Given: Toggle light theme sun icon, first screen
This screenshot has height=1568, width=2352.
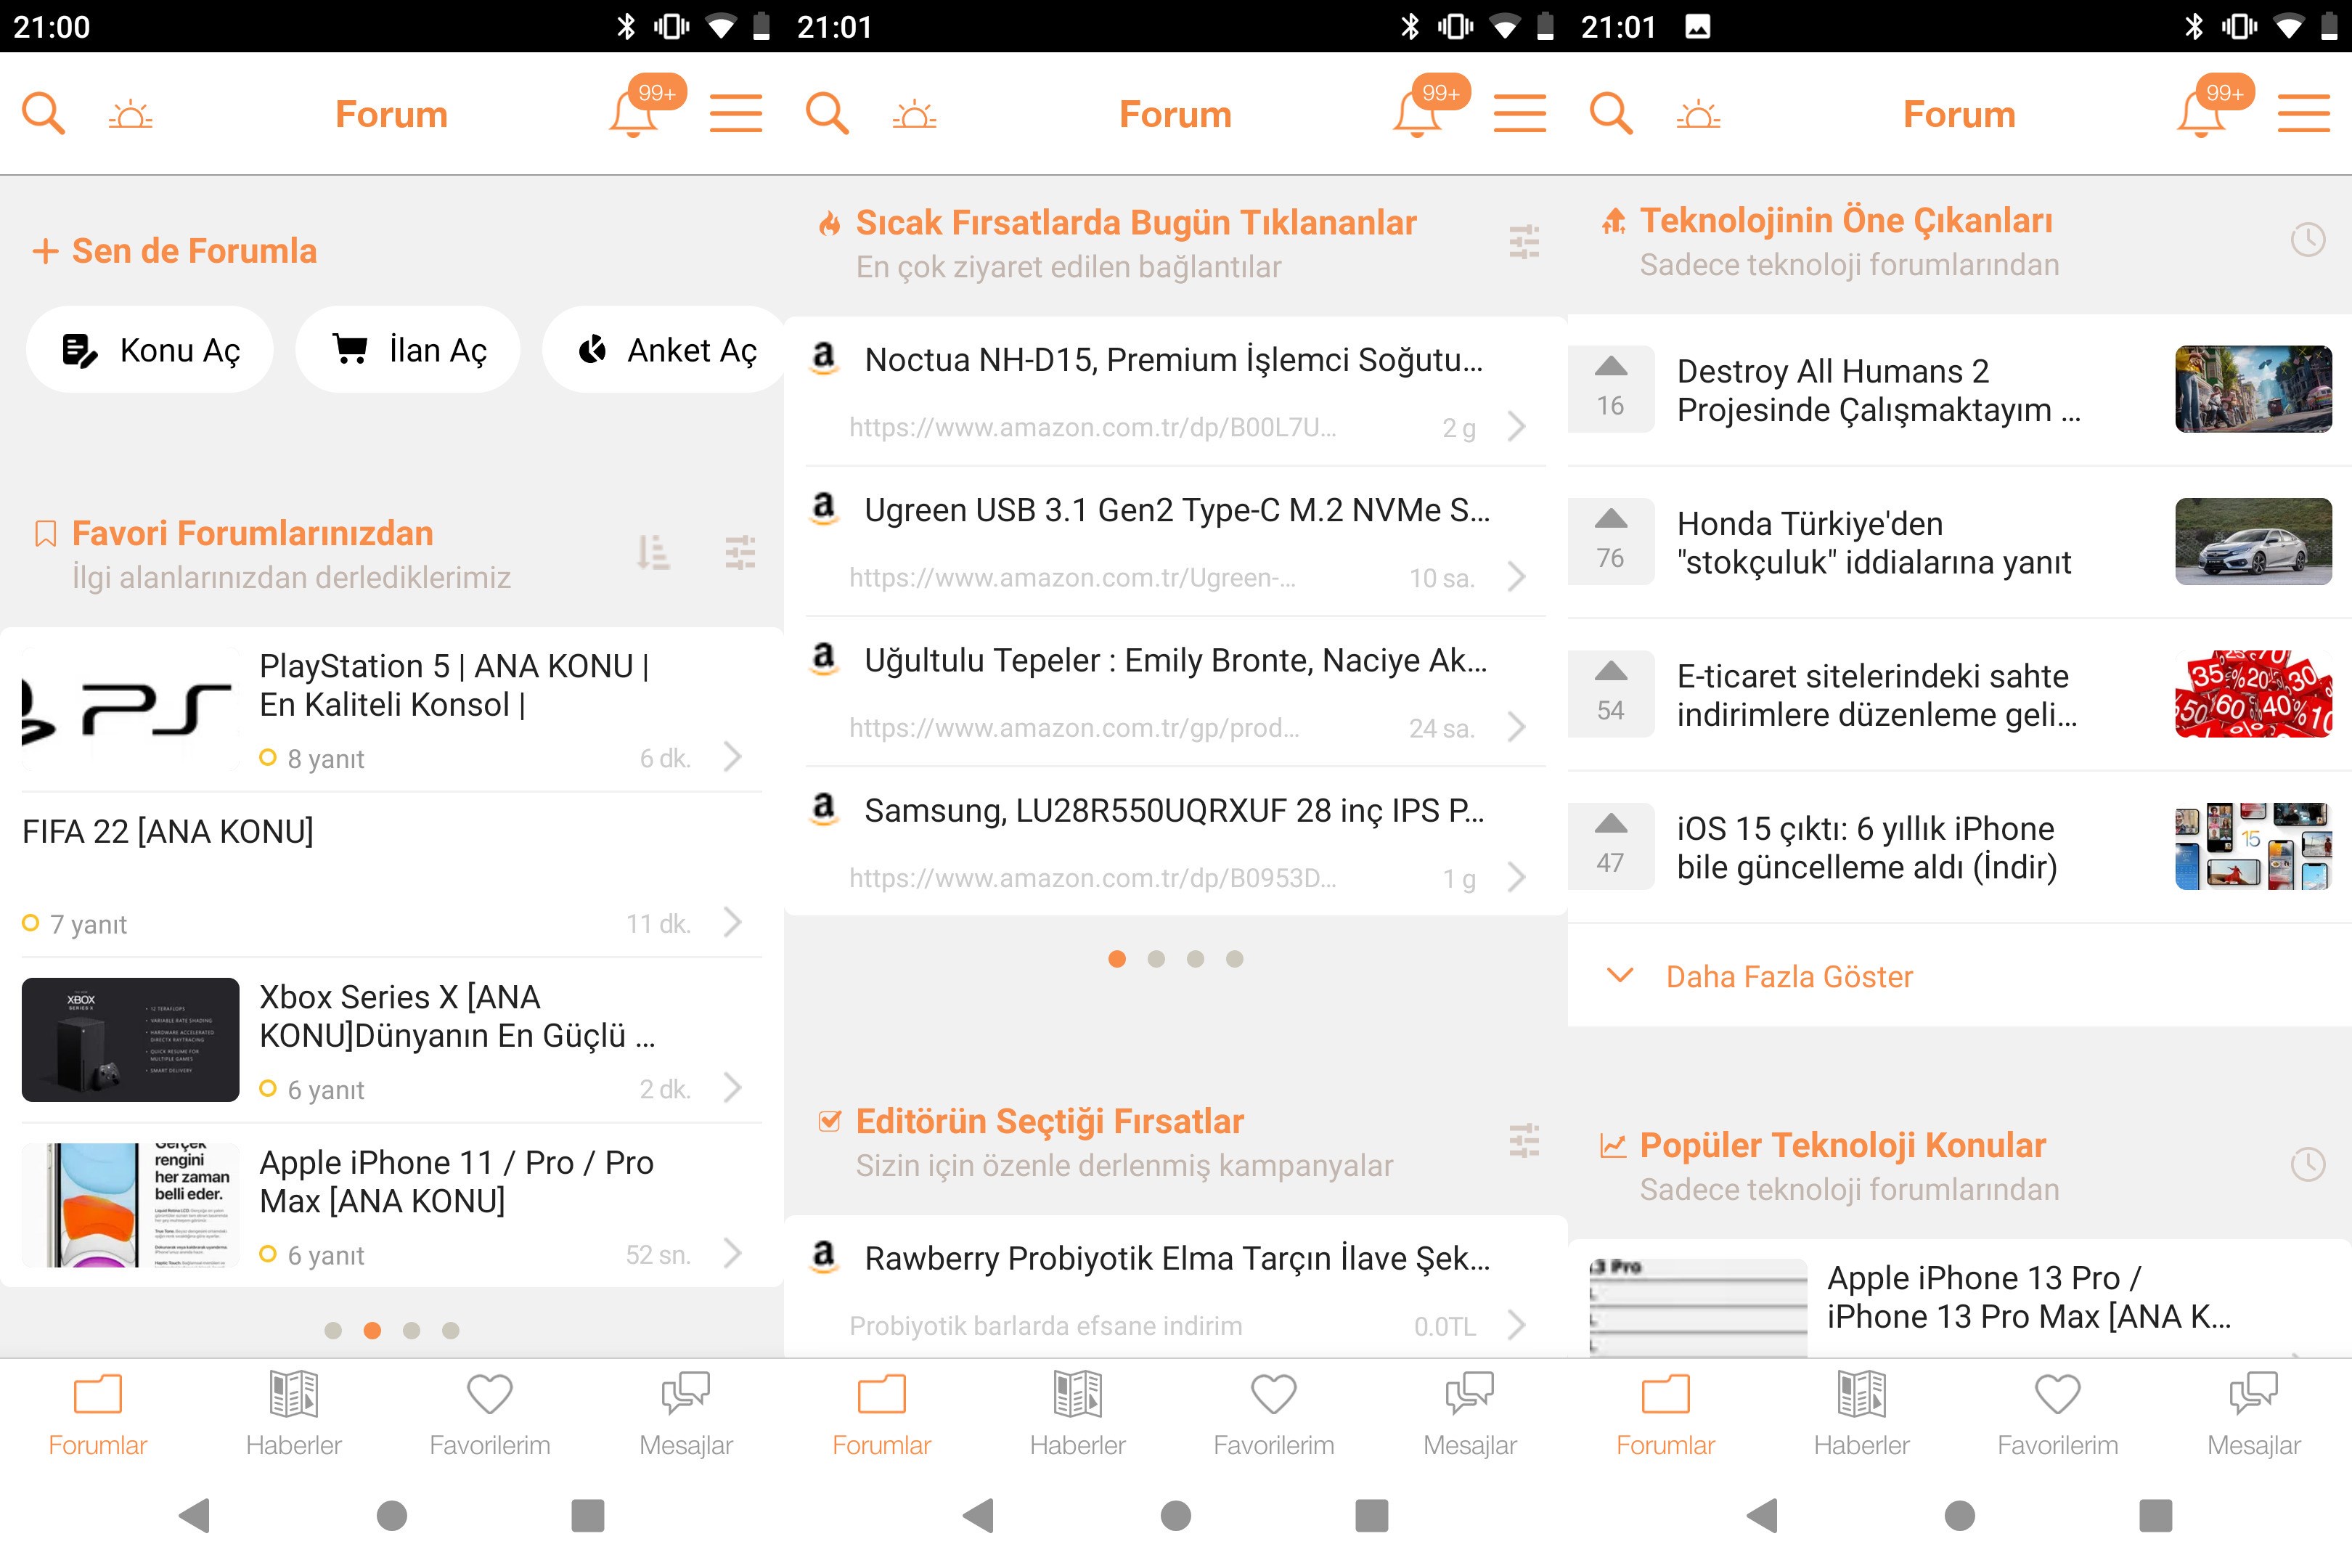Looking at the screenshot, I should [130, 114].
